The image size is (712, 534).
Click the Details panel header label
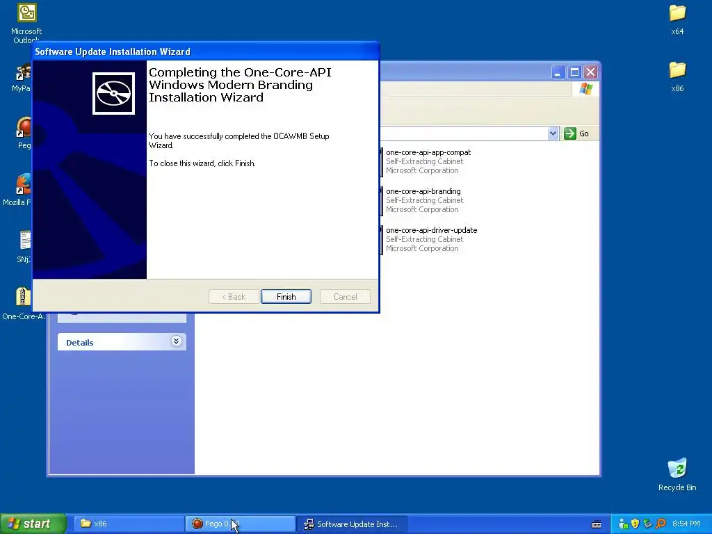[80, 343]
